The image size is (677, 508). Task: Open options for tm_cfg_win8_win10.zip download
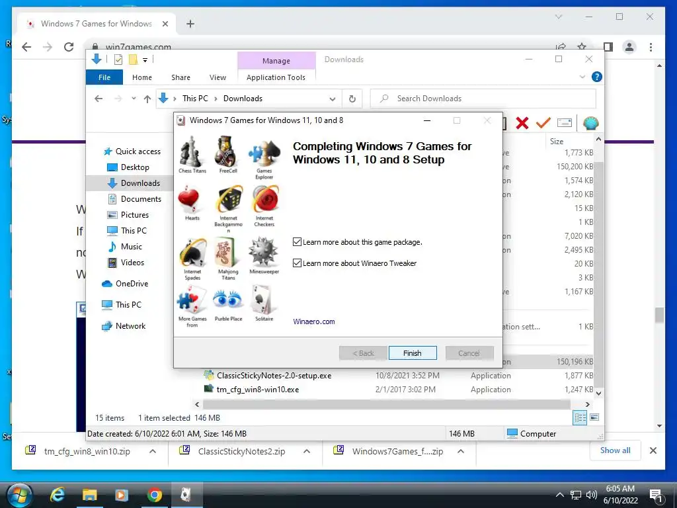(x=153, y=451)
